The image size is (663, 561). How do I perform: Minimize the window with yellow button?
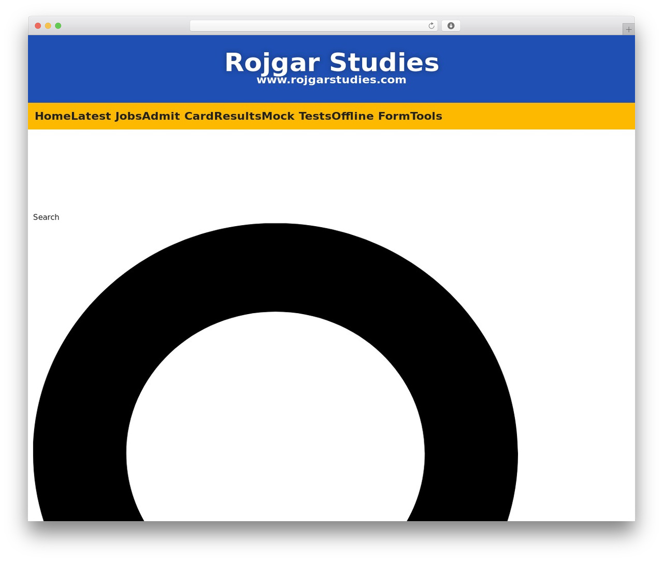pyautogui.click(x=48, y=26)
